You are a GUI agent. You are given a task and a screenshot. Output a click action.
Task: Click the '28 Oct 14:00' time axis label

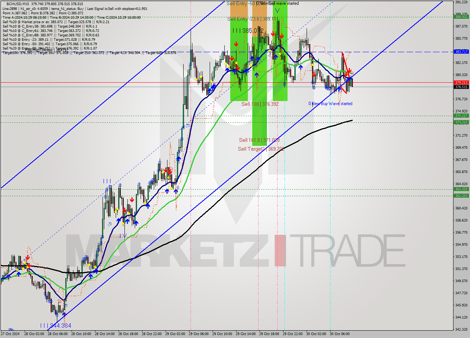coord(105,334)
